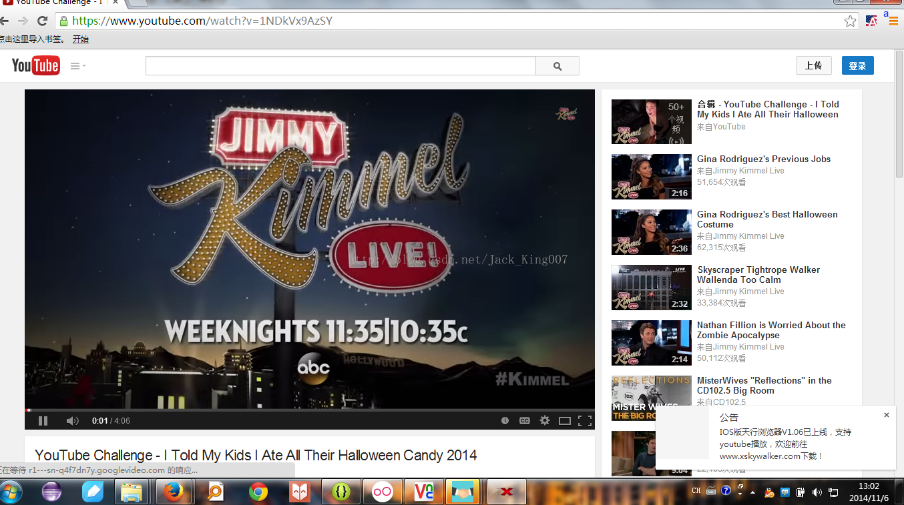Open the VC taskbar app
Image resolution: width=904 pixels, height=505 pixels.
pyautogui.click(x=424, y=492)
